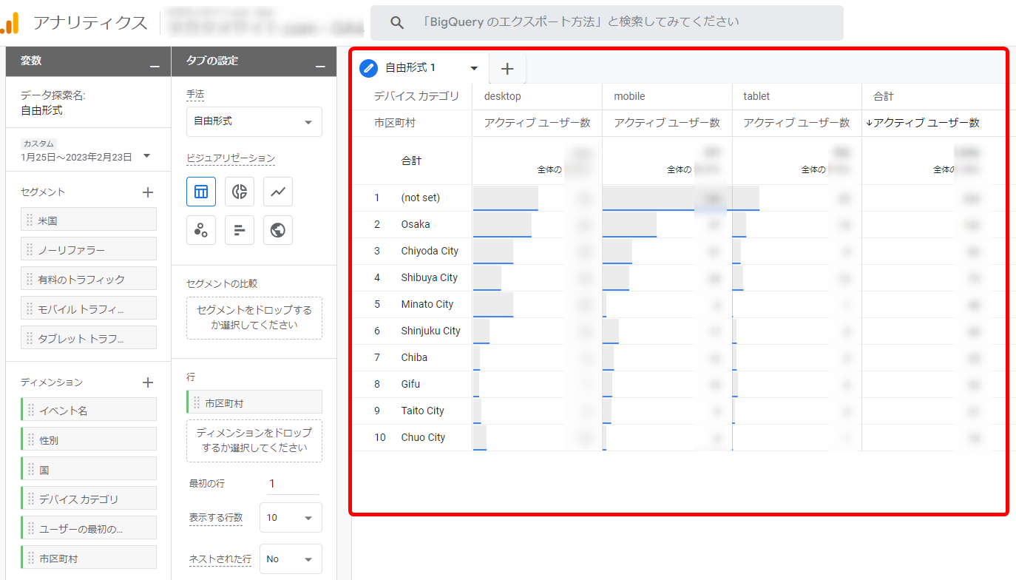1016x580 pixels.
Task: Click the search box for BigQuery export
Action: (x=606, y=23)
